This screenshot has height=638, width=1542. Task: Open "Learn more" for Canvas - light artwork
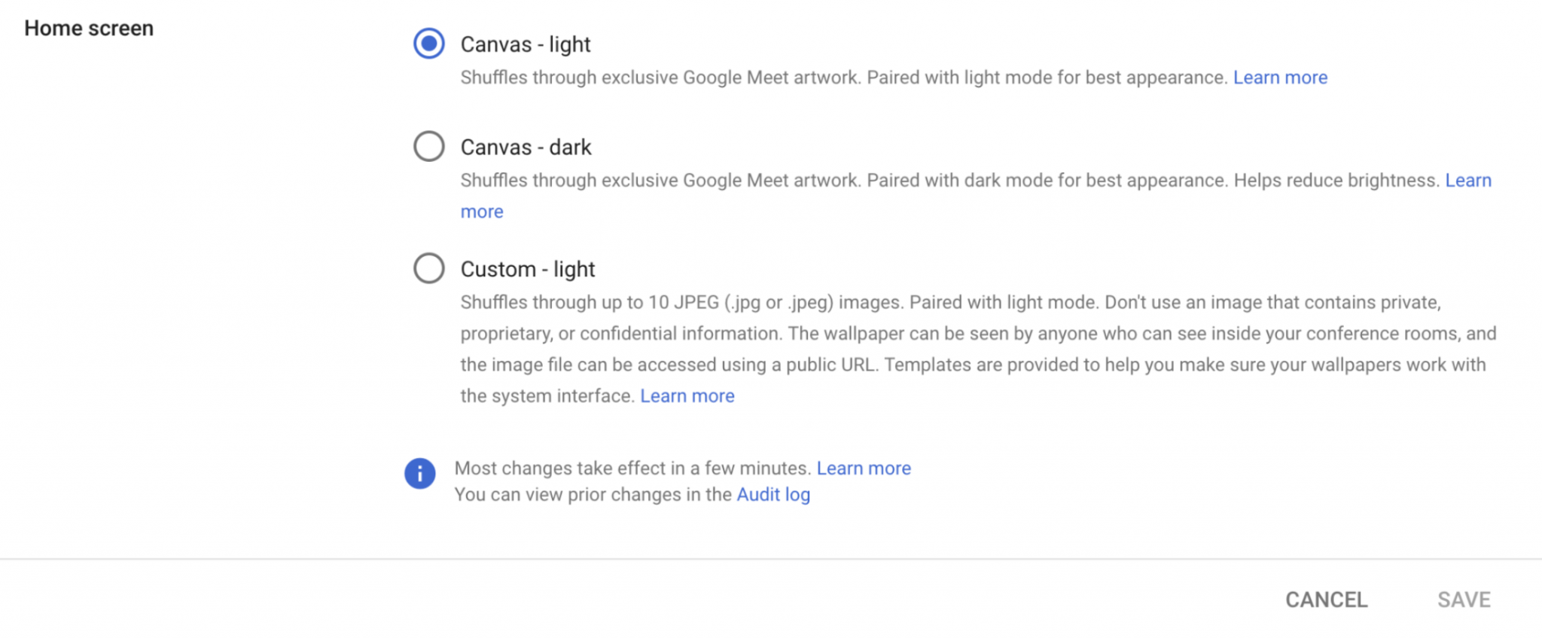coord(1280,77)
